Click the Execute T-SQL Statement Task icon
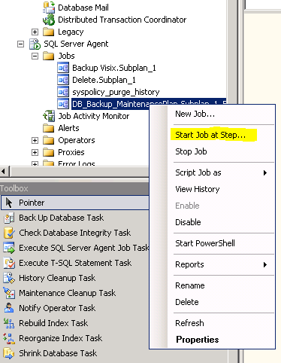Viewport: 281px width, 363px height. click(x=9, y=263)
